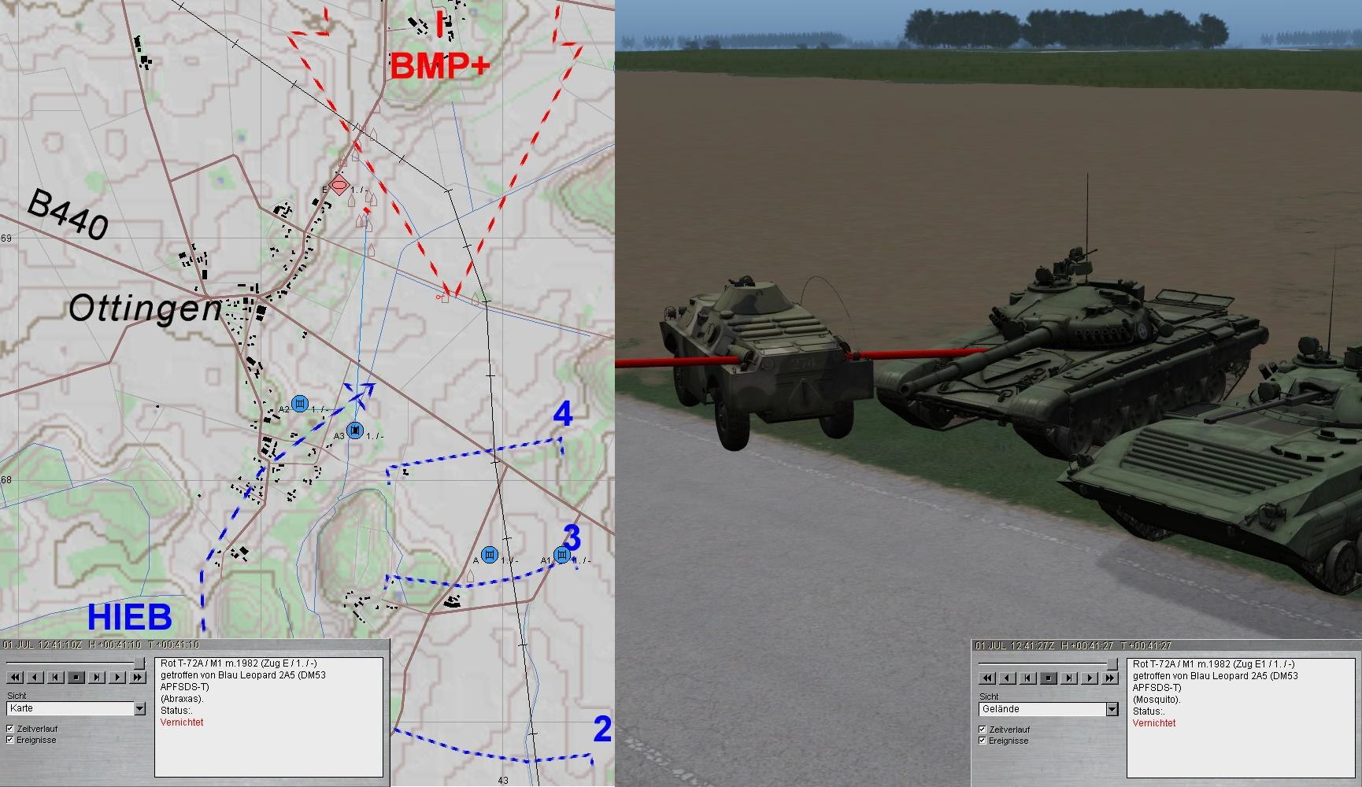The width and height of the screenshot is (1362, 787).
Task: Disable Ereignisse in the Gelände panel
Action: tap(983, 741)
